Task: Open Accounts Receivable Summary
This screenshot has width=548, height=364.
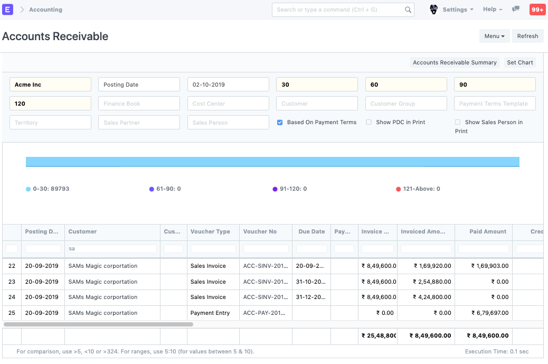Action: 455,62
